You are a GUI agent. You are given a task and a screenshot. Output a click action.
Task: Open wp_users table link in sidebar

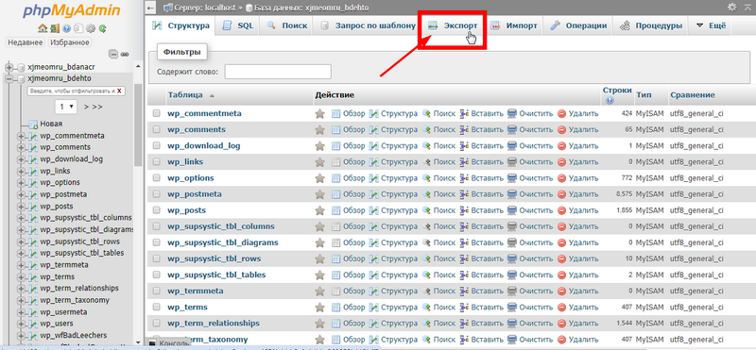point(57,324)
